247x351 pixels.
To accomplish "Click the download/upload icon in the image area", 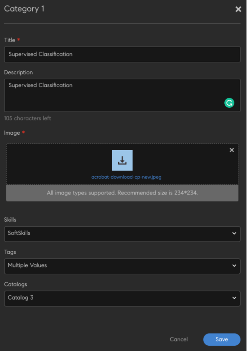I will coord(122,160).
